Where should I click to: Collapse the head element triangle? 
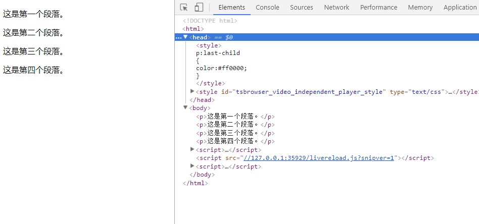185,37
